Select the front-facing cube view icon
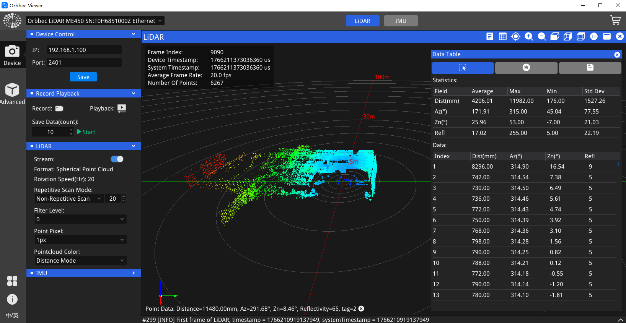Viewport: 626px width, 323px height. (581, 36)
